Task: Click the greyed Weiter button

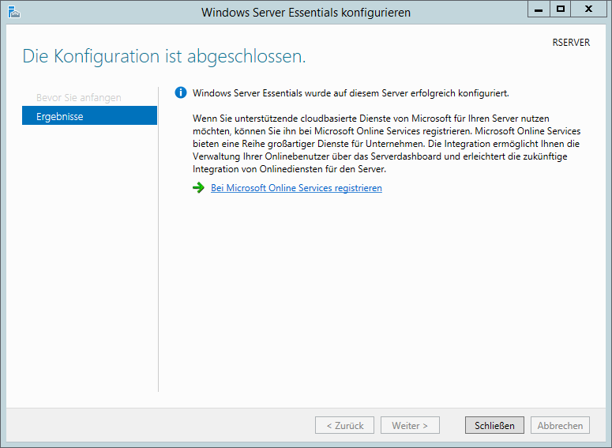Action: 410,425
